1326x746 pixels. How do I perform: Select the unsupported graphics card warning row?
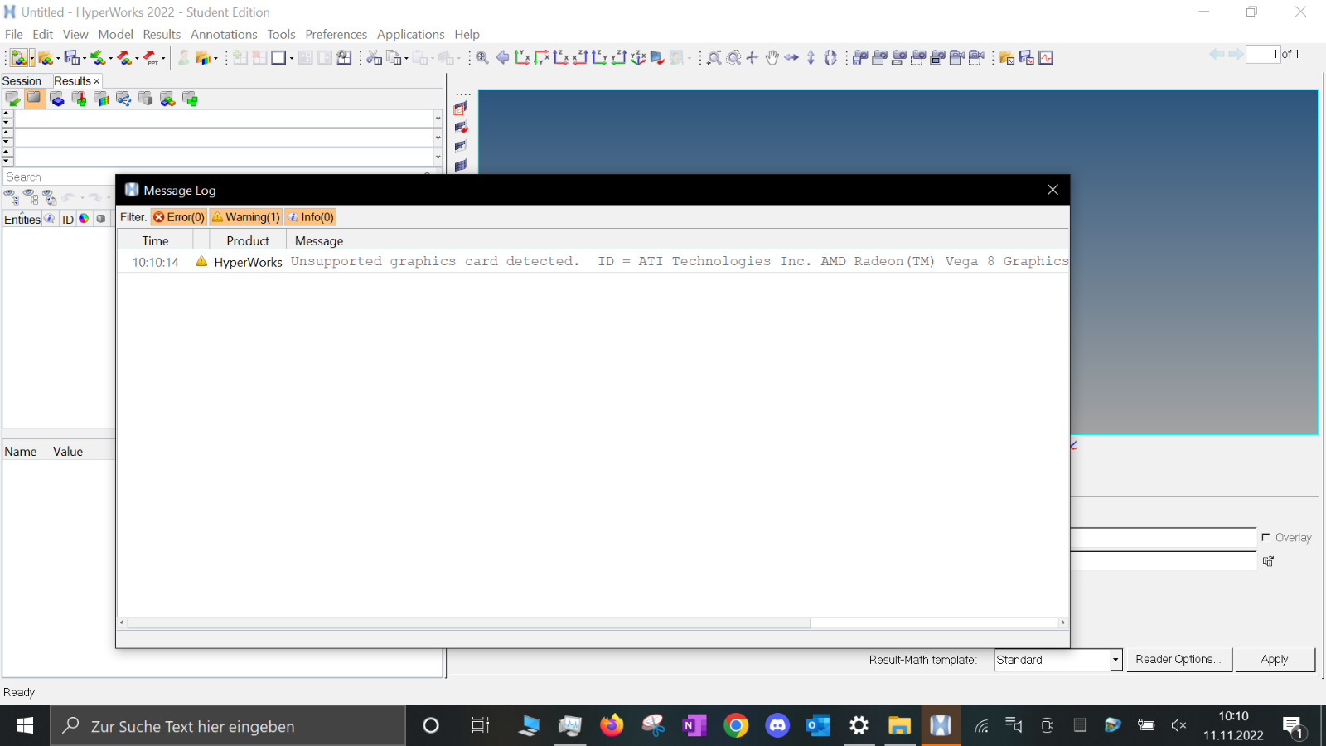pos(593,262)
